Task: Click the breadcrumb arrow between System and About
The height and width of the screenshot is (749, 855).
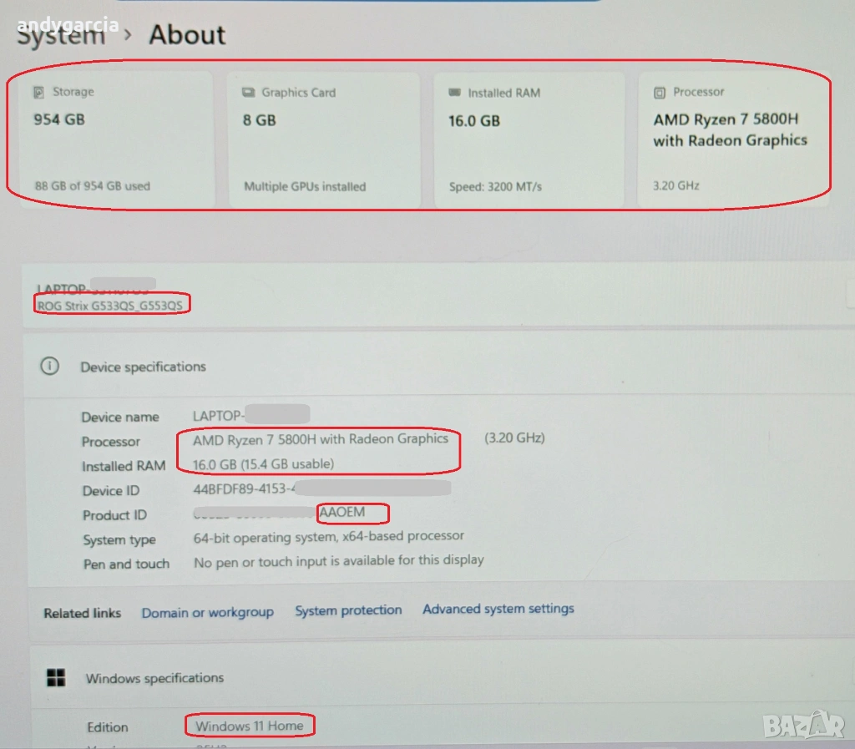Action: [x=128, y=35]
